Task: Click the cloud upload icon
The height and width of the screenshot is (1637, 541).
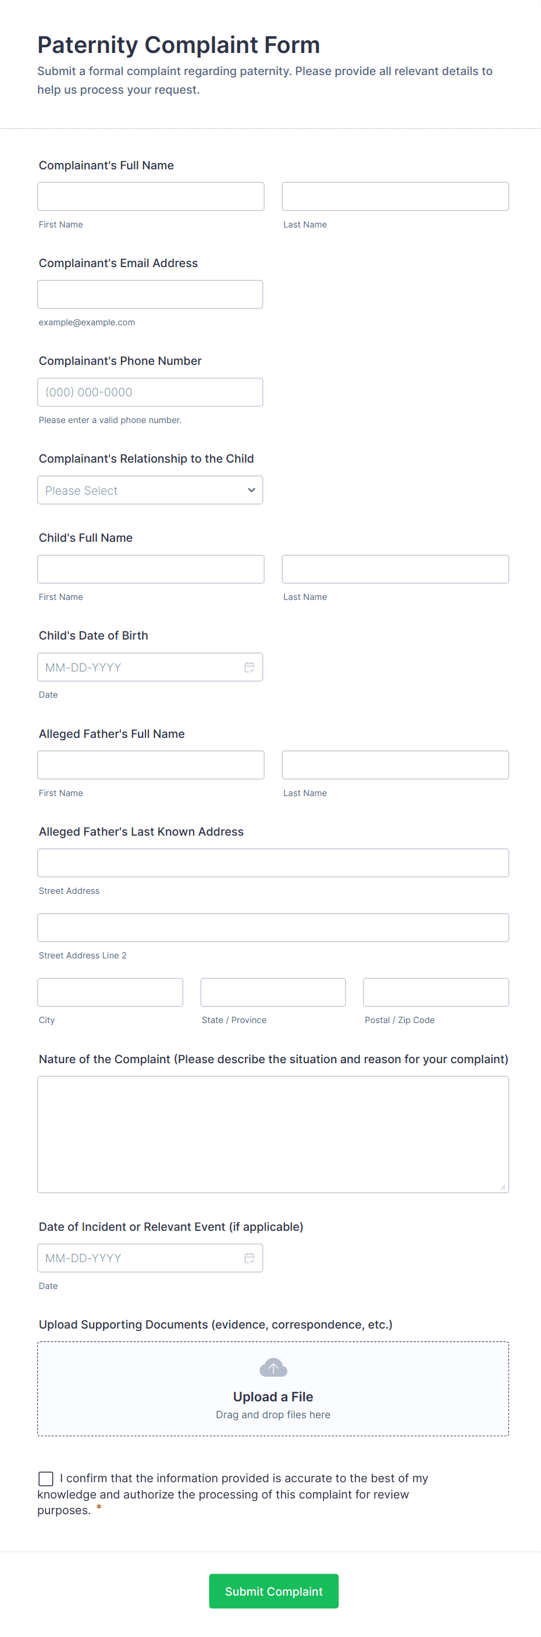Action: [273, 1368]
